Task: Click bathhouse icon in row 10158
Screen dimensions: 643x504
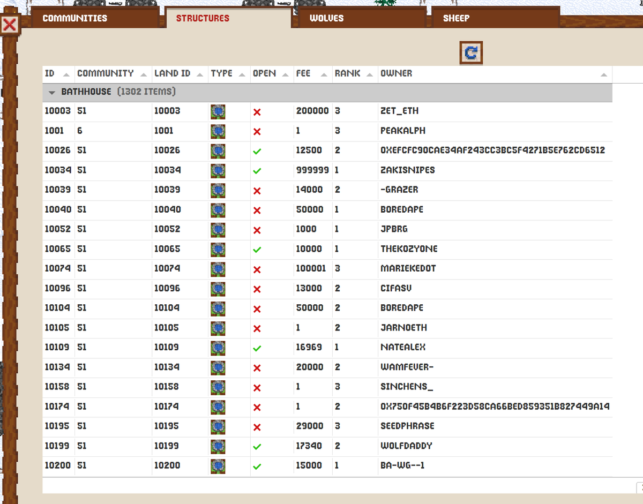Action: [x=218, y=387]
